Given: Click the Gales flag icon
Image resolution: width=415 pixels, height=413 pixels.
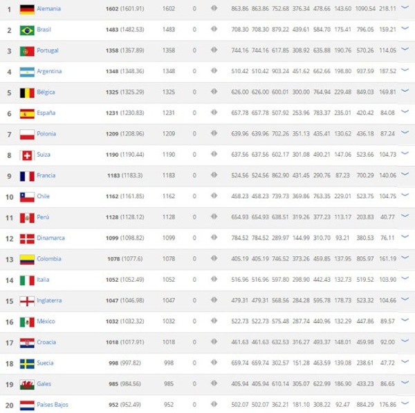Looking at the screenshot, I should pyautogui.click(x=27, y=383).
